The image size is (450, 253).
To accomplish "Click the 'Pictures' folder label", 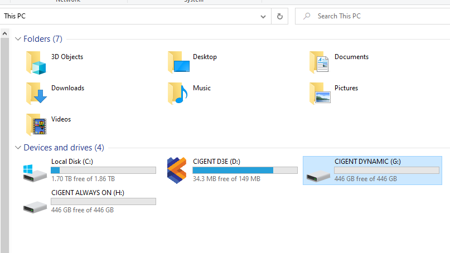I will coord(346,88).
